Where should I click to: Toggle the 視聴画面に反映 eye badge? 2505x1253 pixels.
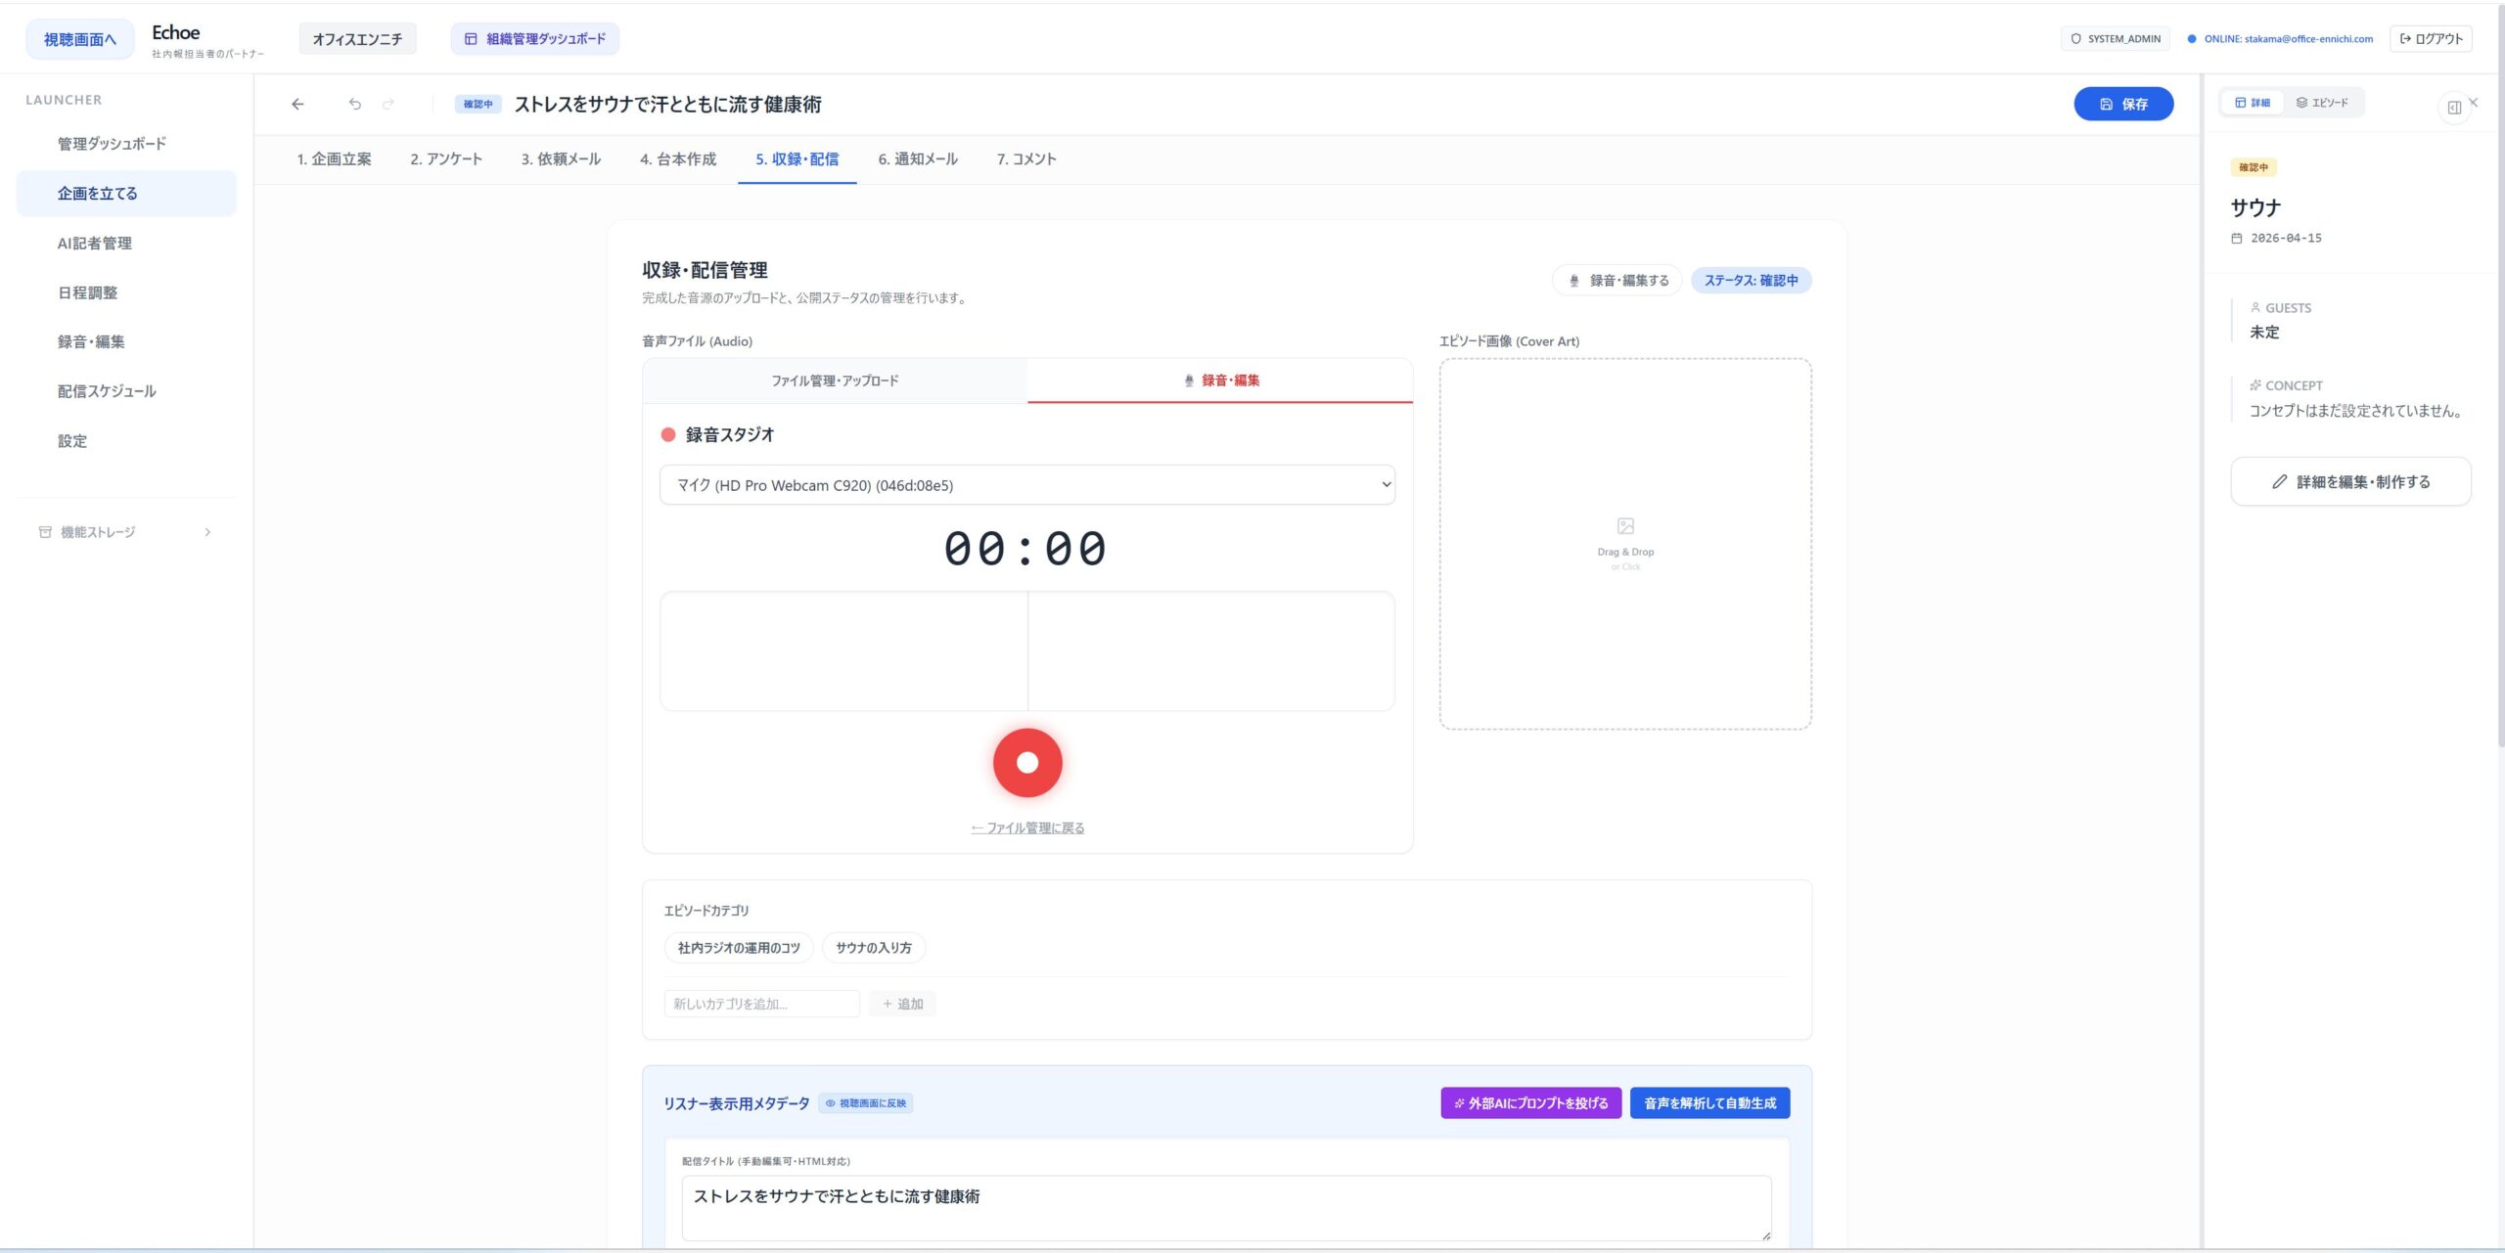click(x=866, y=1103)
